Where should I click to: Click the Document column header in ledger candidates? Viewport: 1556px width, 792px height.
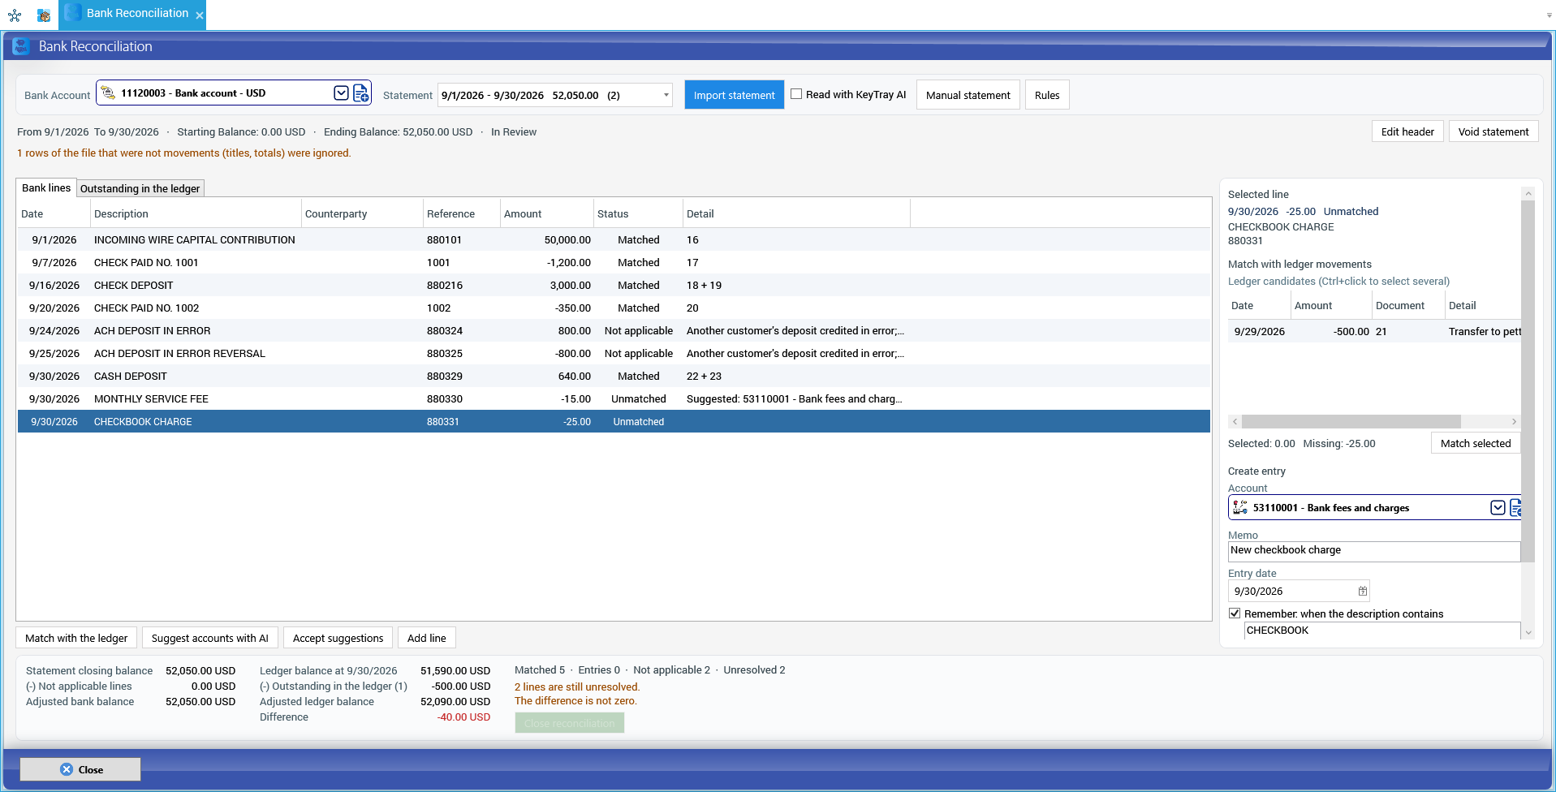click(x=1408, y=306)
